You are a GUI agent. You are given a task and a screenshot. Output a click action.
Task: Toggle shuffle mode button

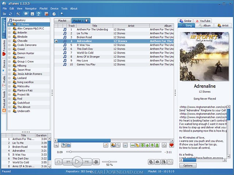coord(151,162)
